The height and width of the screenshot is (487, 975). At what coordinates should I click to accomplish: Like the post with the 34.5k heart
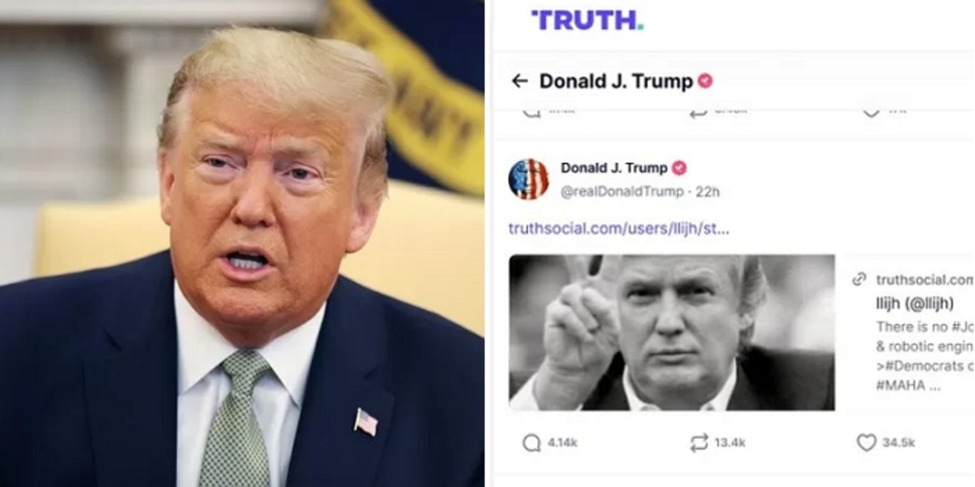tap(866, 442)
